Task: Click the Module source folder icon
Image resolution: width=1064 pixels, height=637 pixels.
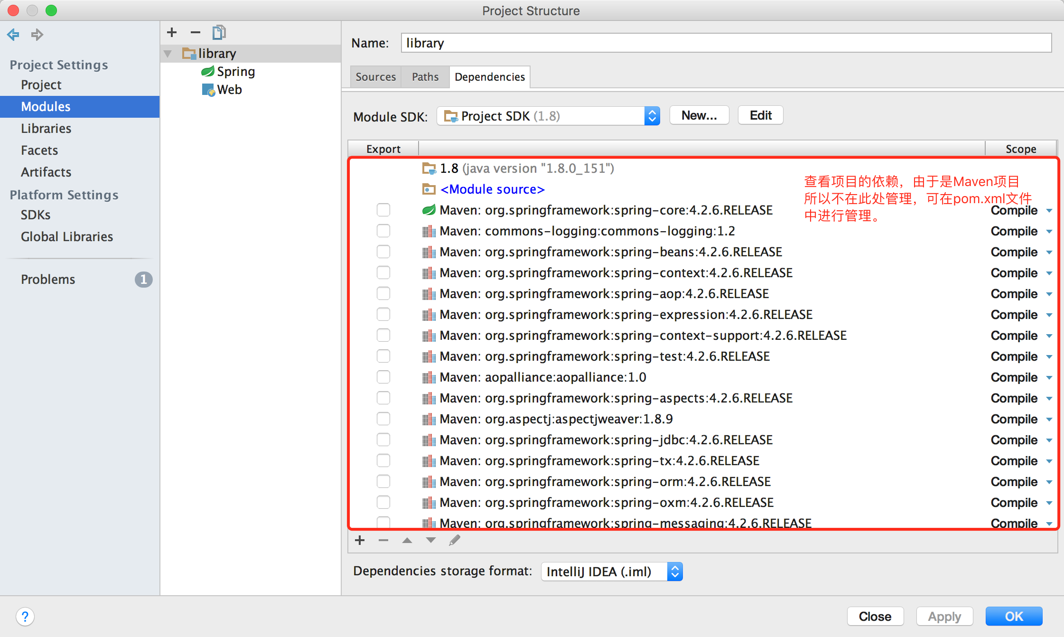Action: pos(429,189)
